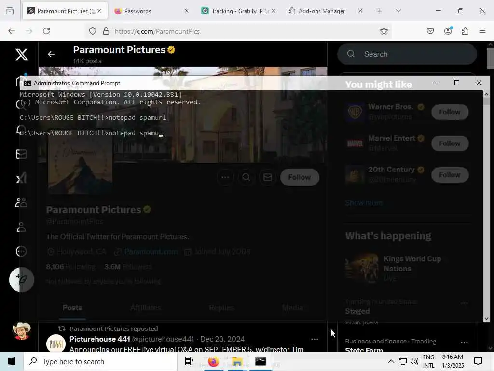Switch to Add-ons Manager browser tab
This screenshot has height=371, width=494.
click(x=326, y=11)
